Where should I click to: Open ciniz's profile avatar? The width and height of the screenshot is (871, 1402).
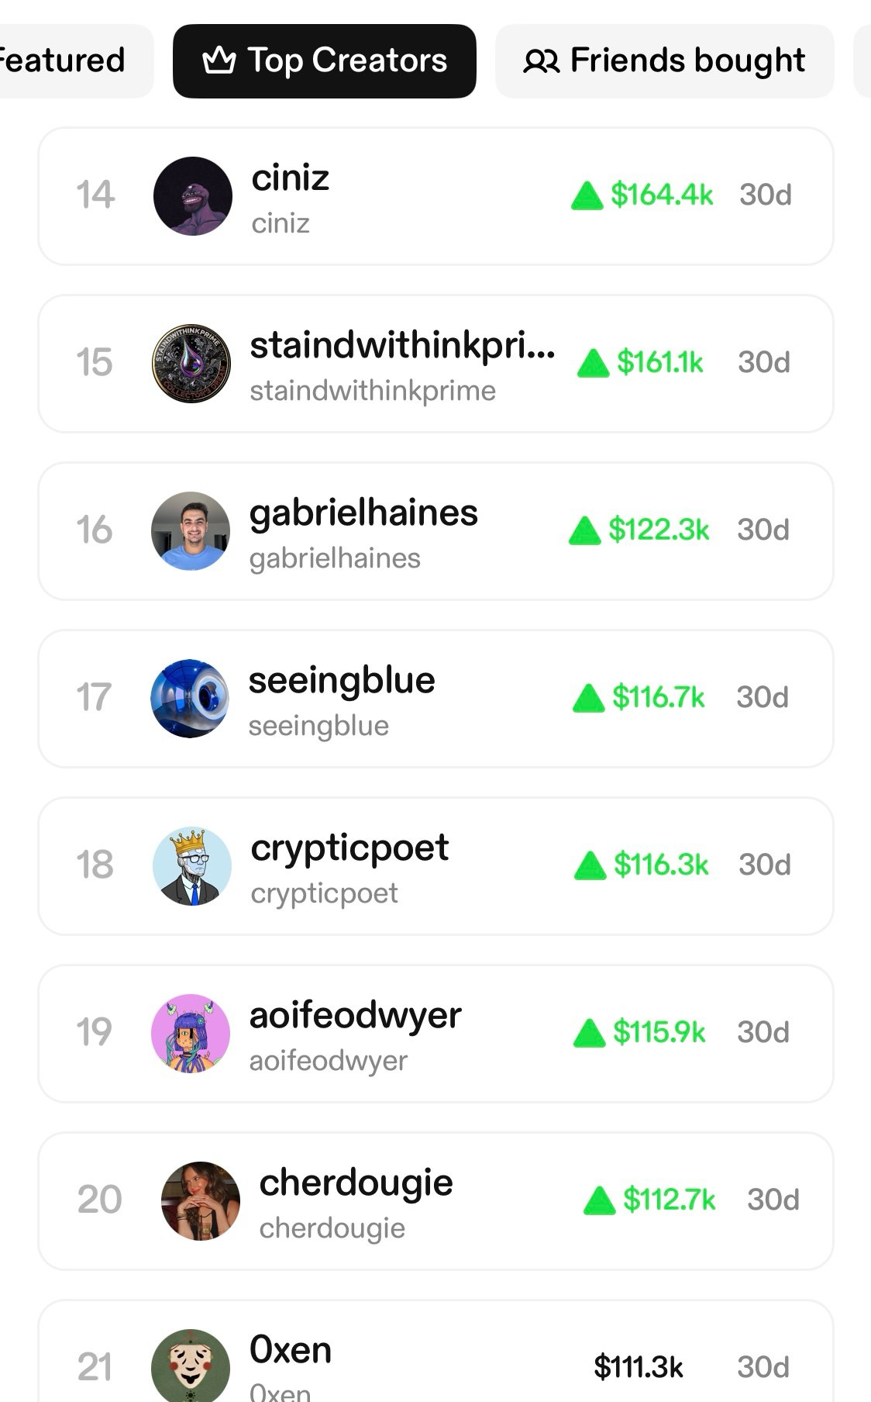pyautogui.click(x=192, y=196)
